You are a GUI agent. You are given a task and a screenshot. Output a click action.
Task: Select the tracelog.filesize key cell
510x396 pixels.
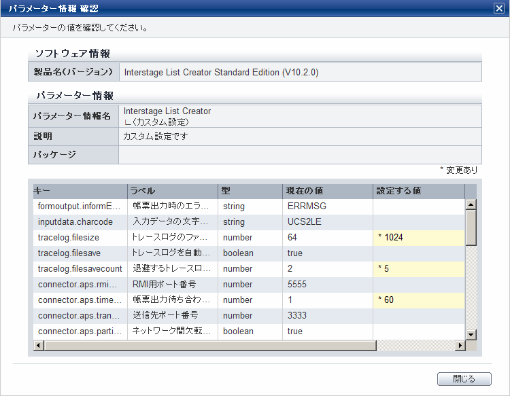(80, 238)
